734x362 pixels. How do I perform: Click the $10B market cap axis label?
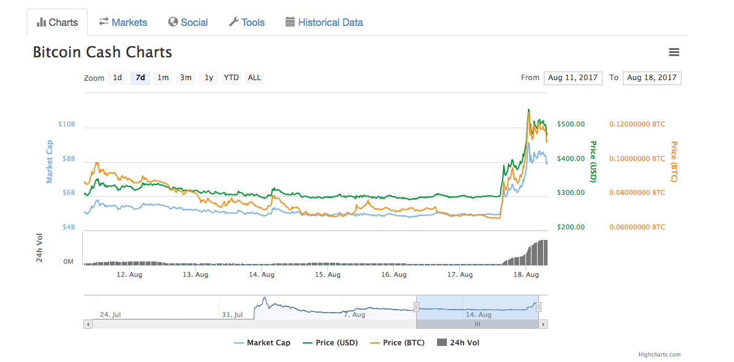(x=67, y=124)
